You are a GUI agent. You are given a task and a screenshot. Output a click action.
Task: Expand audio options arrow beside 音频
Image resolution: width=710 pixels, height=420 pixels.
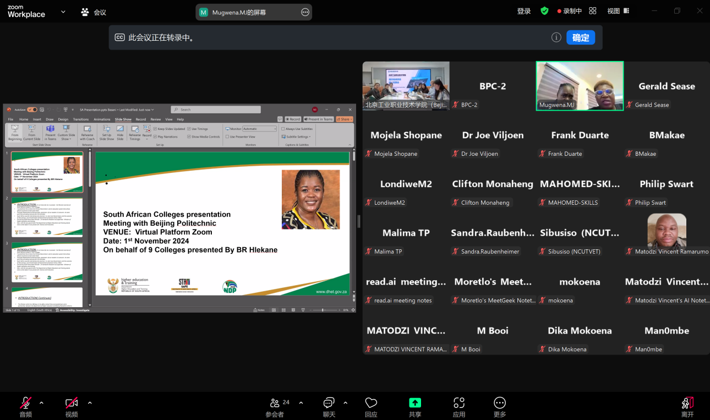(41, 402)
